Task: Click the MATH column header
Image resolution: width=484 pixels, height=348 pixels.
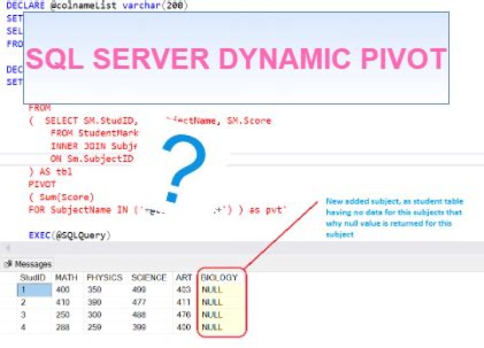Action: click(66, 277)
